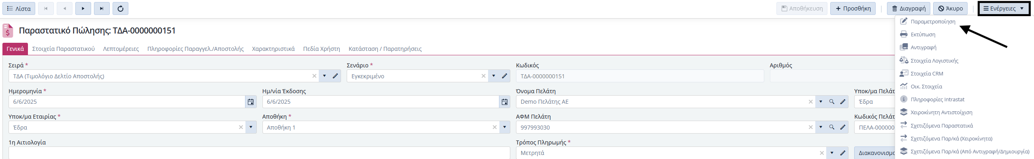The width and height of the screenshot is (1034, 159).
Task: Clear the Σενάριο field value
Action: 483,76
